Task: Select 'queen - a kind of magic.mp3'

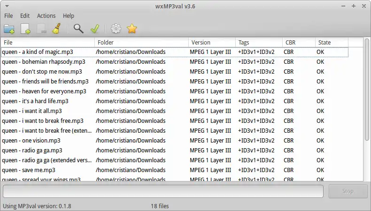Action: point(38,52)
